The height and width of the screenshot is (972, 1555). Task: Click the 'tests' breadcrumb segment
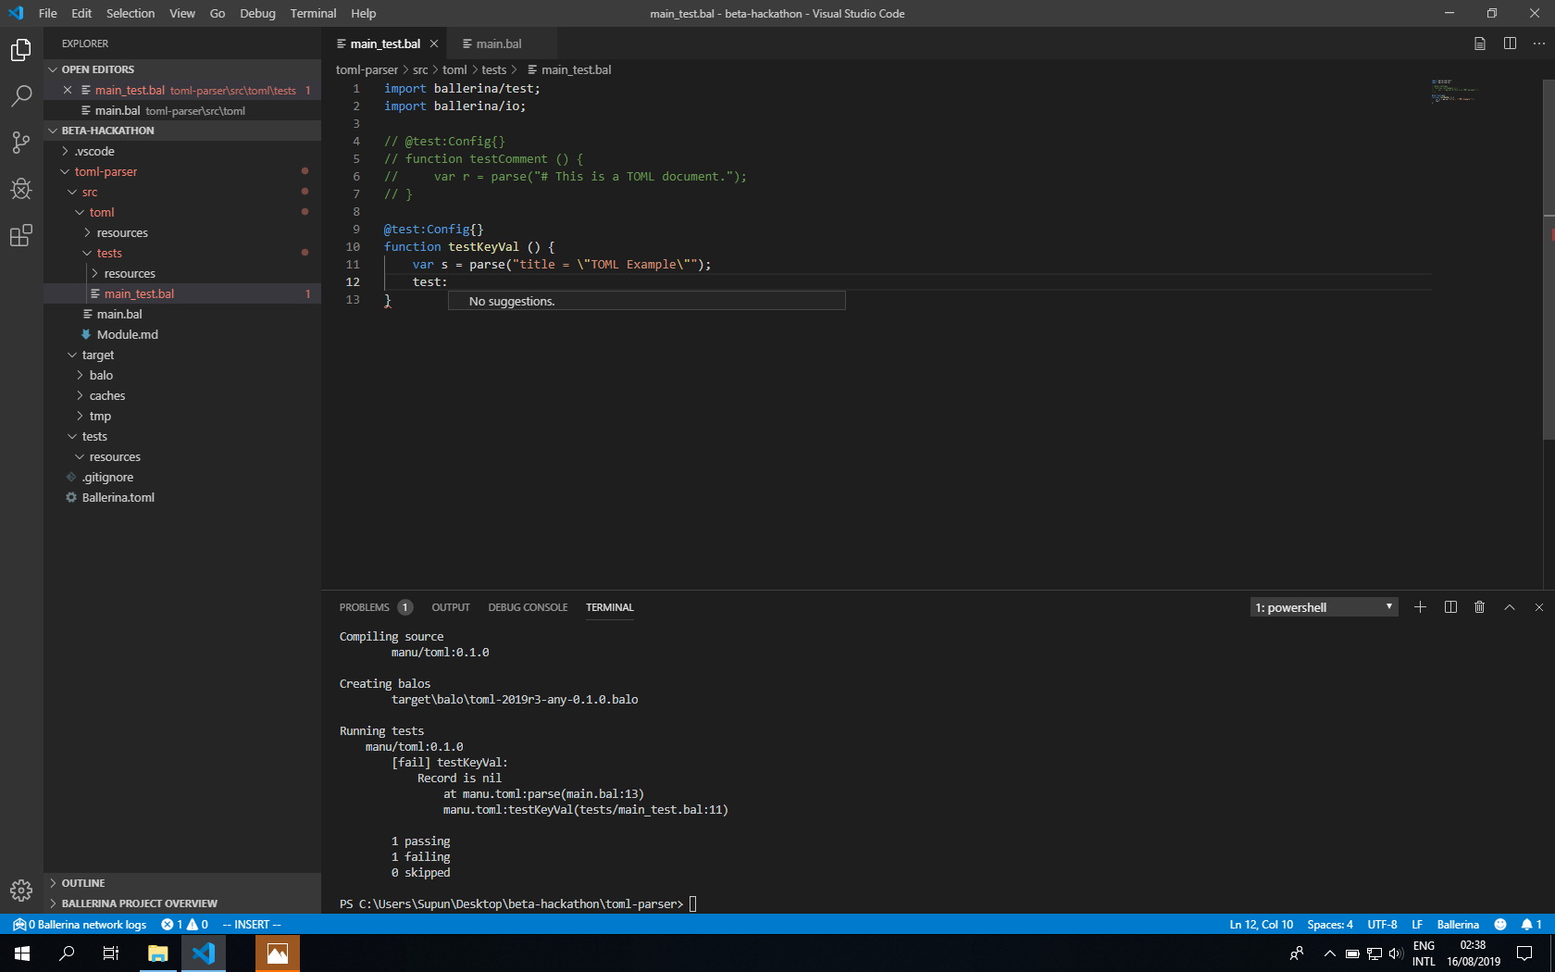coord(494,69)
